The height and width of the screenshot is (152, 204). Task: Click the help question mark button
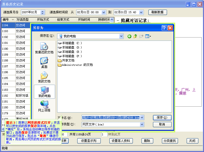coord(164,28)
